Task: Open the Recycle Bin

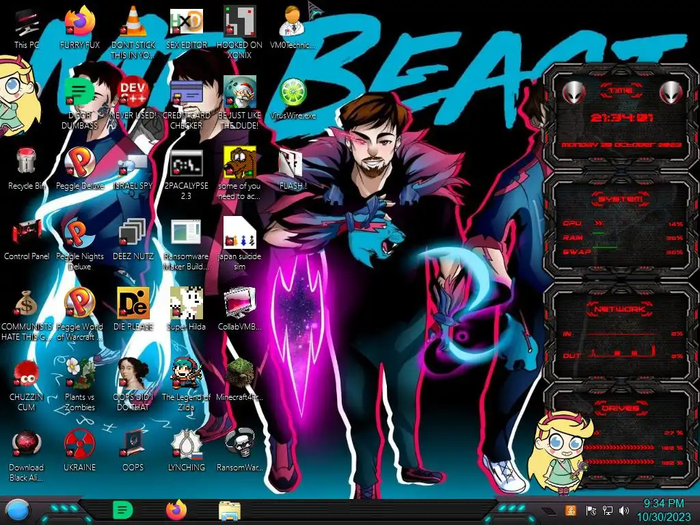Action: (x=27, y=169)
